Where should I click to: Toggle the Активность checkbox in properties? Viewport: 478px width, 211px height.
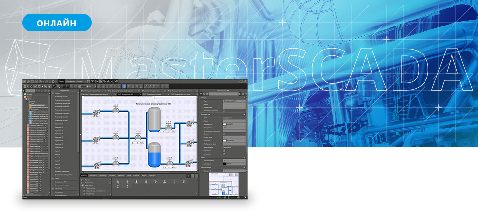[x=224, y=154]
